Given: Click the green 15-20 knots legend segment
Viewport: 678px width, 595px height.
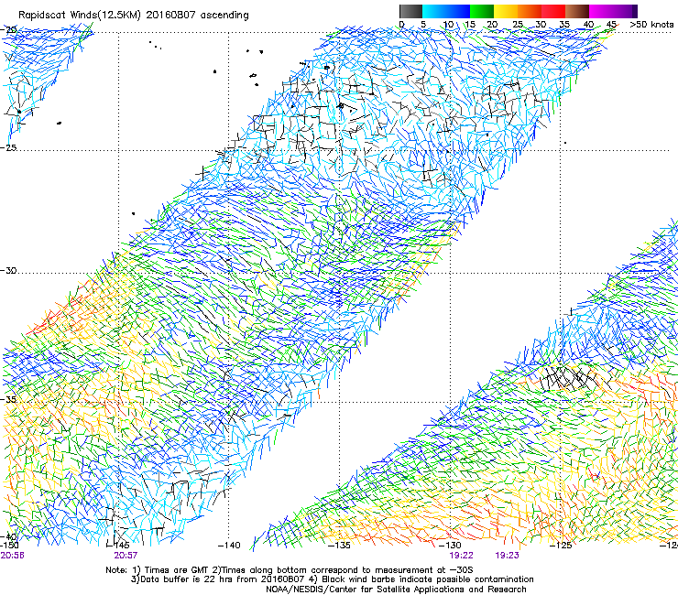Looking at the screenshot, I should click(x=482, y=11).
